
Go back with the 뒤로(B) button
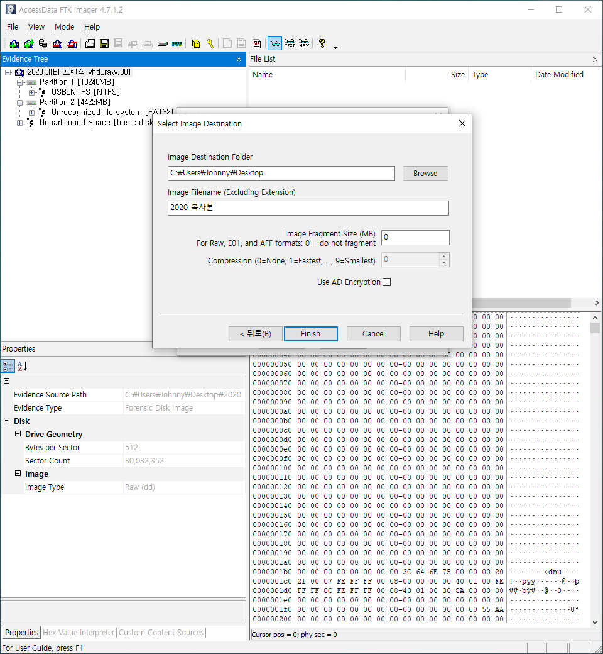[256, 334]
